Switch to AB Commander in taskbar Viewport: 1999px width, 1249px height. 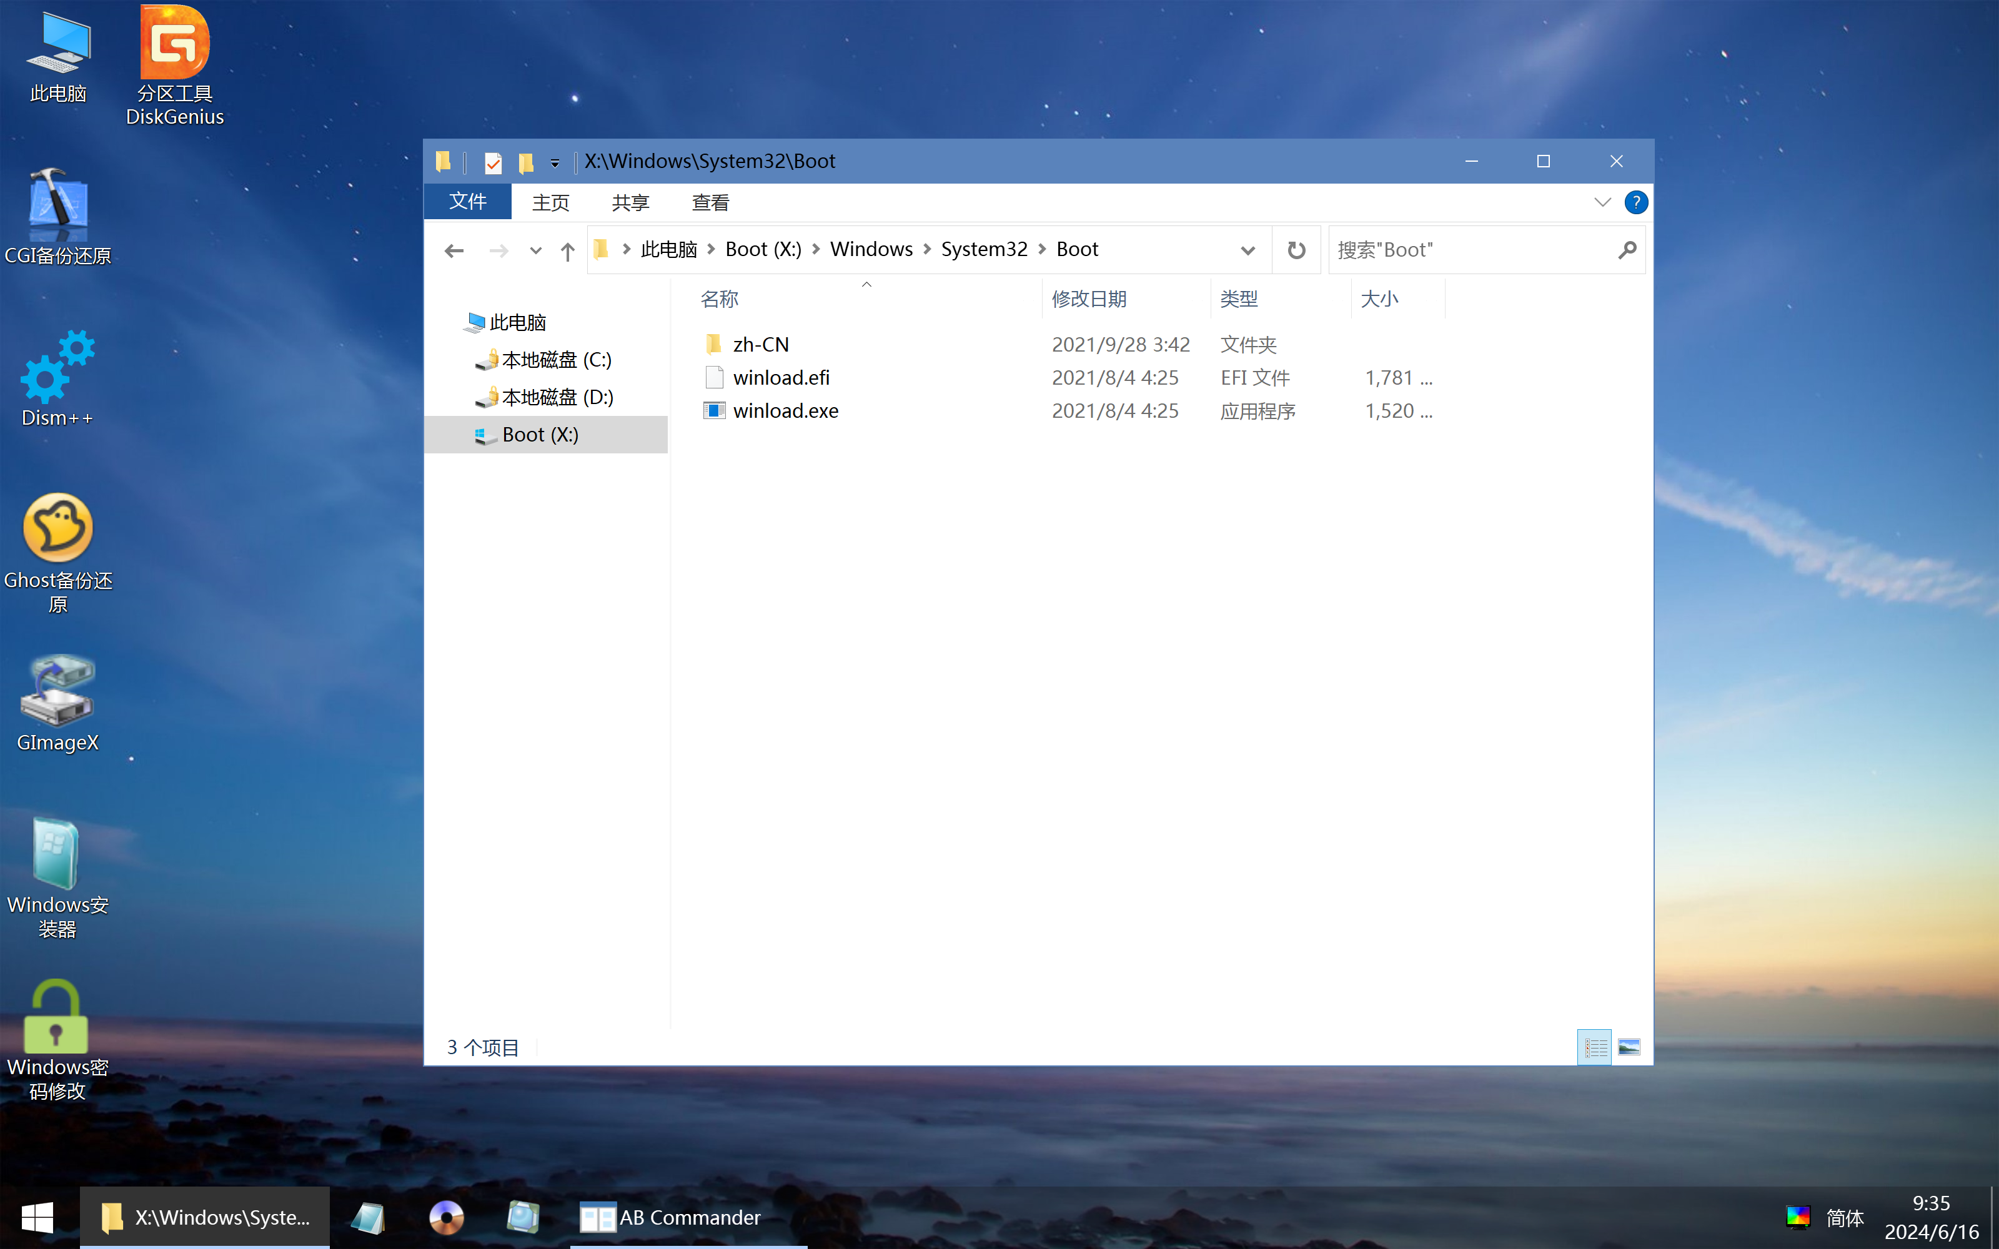click(x=688, y=1218)
